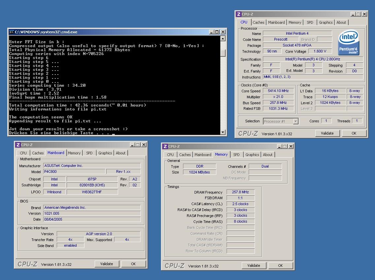Click the Specification field Intel(R) Pentium(R) 4 CPU 2.80GHz

pyautogui.click(x=313, y=59)
